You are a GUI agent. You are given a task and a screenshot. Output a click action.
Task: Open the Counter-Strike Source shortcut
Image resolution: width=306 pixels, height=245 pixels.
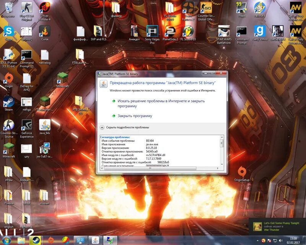[x=8, y=129]
